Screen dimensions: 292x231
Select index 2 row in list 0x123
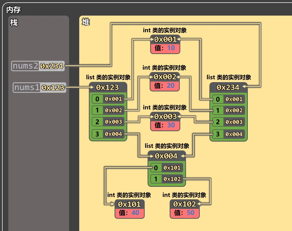click(x=108, y=122)
